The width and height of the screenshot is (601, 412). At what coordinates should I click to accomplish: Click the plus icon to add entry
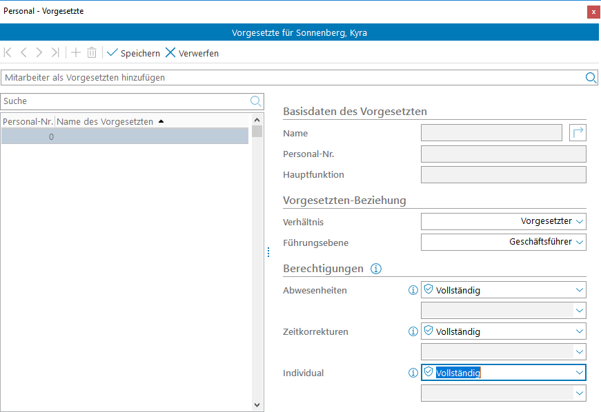(76, 53)
